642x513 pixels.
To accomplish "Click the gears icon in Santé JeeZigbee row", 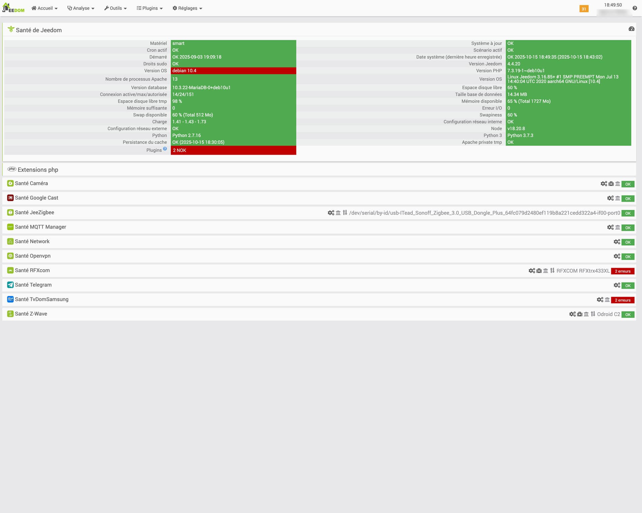I will pos(331,213).
